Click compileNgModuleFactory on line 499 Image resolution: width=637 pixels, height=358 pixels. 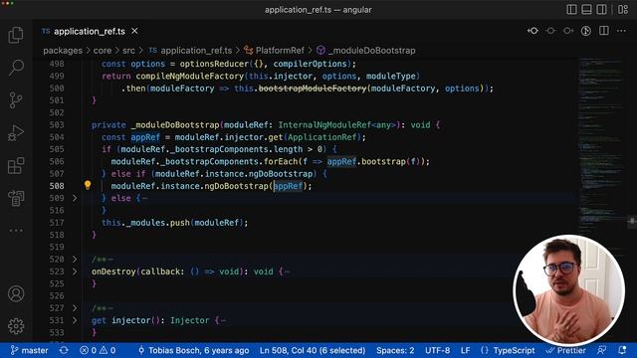190,76
